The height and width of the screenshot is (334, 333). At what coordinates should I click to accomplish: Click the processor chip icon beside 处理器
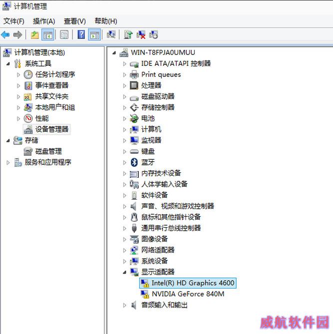pyautogui.click(x=134, y=86)
